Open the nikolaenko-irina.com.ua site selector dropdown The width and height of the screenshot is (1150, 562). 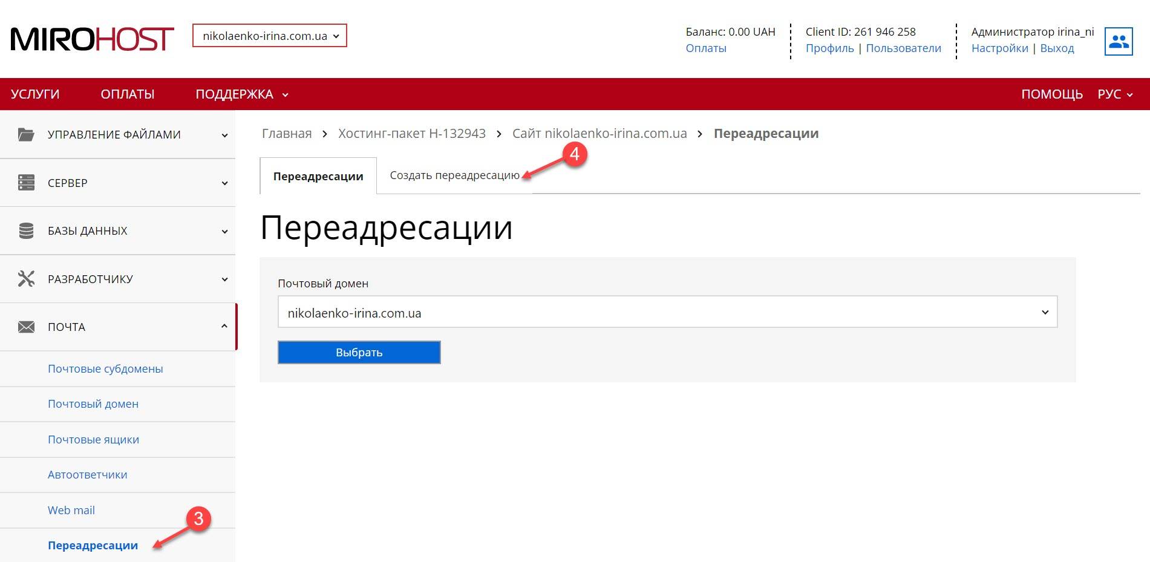[x=270, y=36]
